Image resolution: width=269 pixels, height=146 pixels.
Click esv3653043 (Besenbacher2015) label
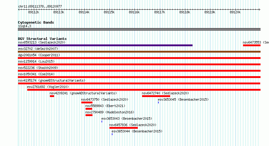127,118
